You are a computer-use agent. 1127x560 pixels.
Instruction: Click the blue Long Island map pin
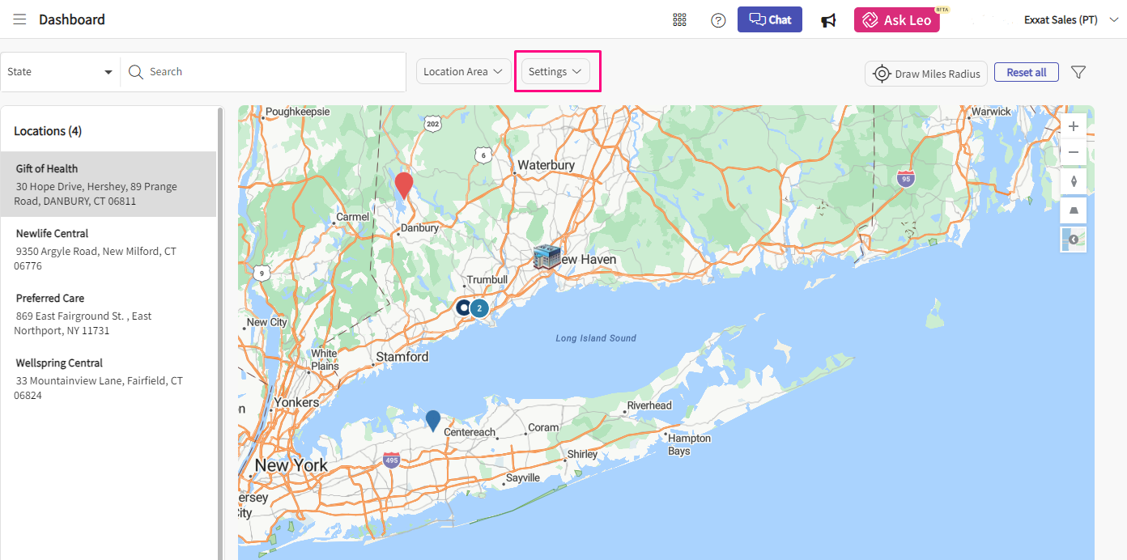click(x=433, y=420)
